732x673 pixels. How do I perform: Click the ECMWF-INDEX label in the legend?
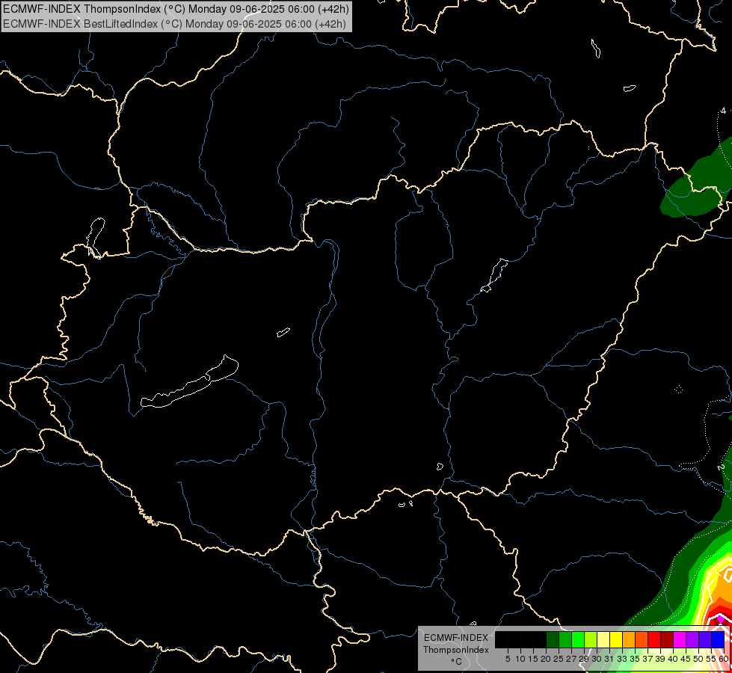(456, 638)
